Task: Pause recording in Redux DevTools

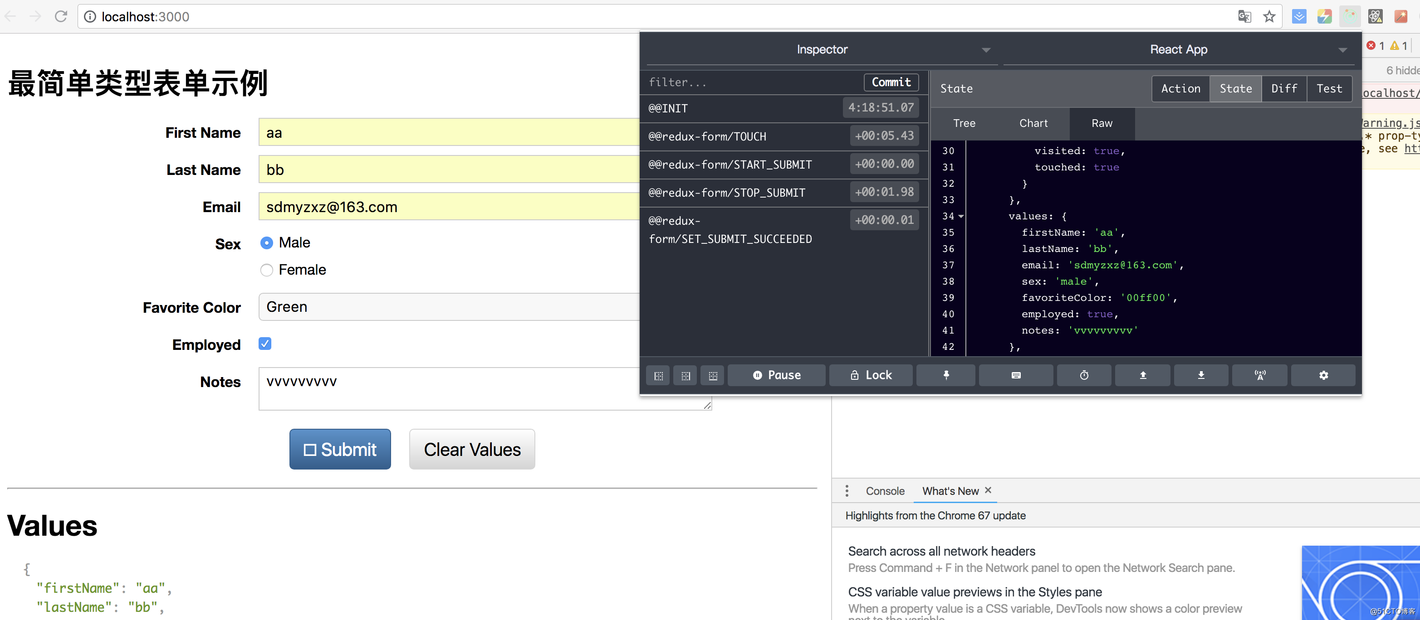Action: [x=776, y=376]
